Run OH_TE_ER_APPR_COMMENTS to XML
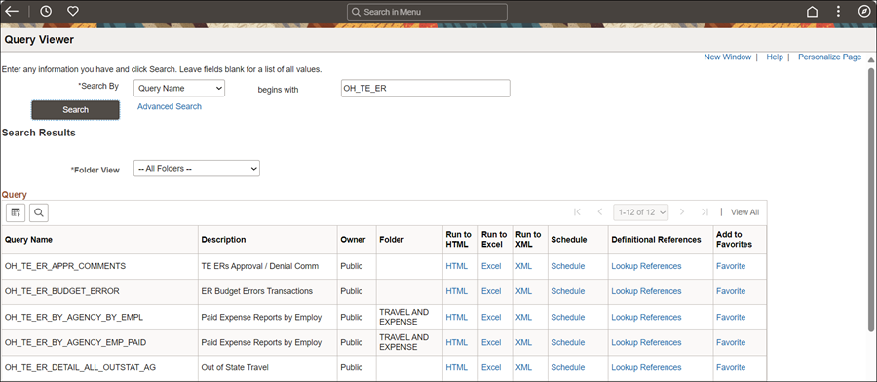The height and width of the screenshot is (382, 877). click(523, 266)
